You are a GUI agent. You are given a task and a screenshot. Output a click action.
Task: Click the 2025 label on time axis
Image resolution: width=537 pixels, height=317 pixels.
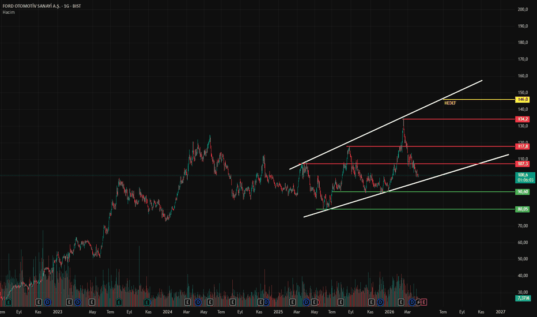pyautogui.click(x=278, y=312)
